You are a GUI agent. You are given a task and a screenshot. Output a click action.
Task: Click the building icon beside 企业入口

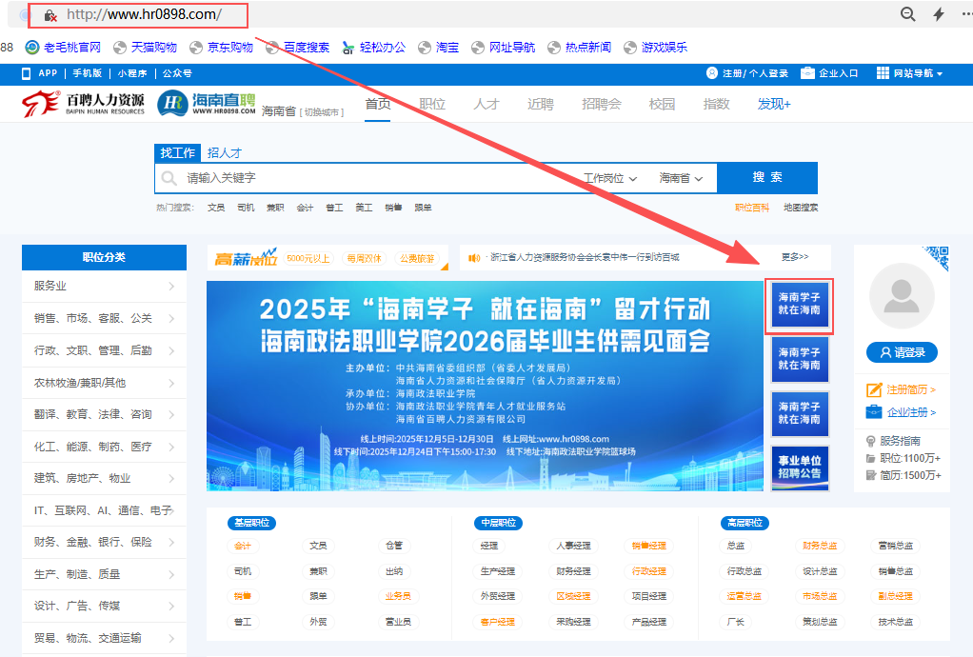[x=807, y=73]
